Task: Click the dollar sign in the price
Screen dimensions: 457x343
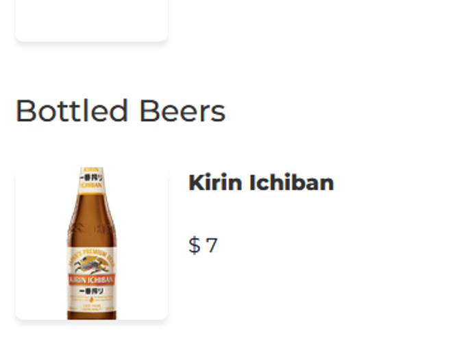Action: [195, 246]
